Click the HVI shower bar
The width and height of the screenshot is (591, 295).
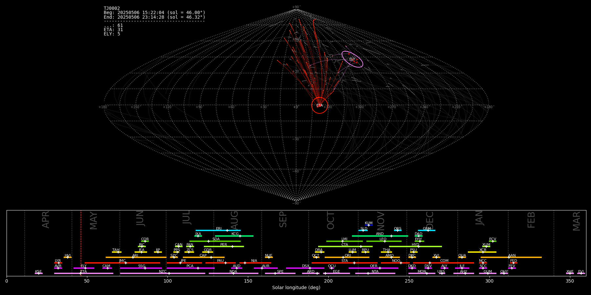pos(68,257)
